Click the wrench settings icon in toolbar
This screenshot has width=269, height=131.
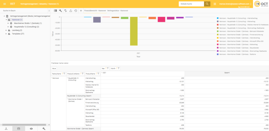[x=60, y=11]
